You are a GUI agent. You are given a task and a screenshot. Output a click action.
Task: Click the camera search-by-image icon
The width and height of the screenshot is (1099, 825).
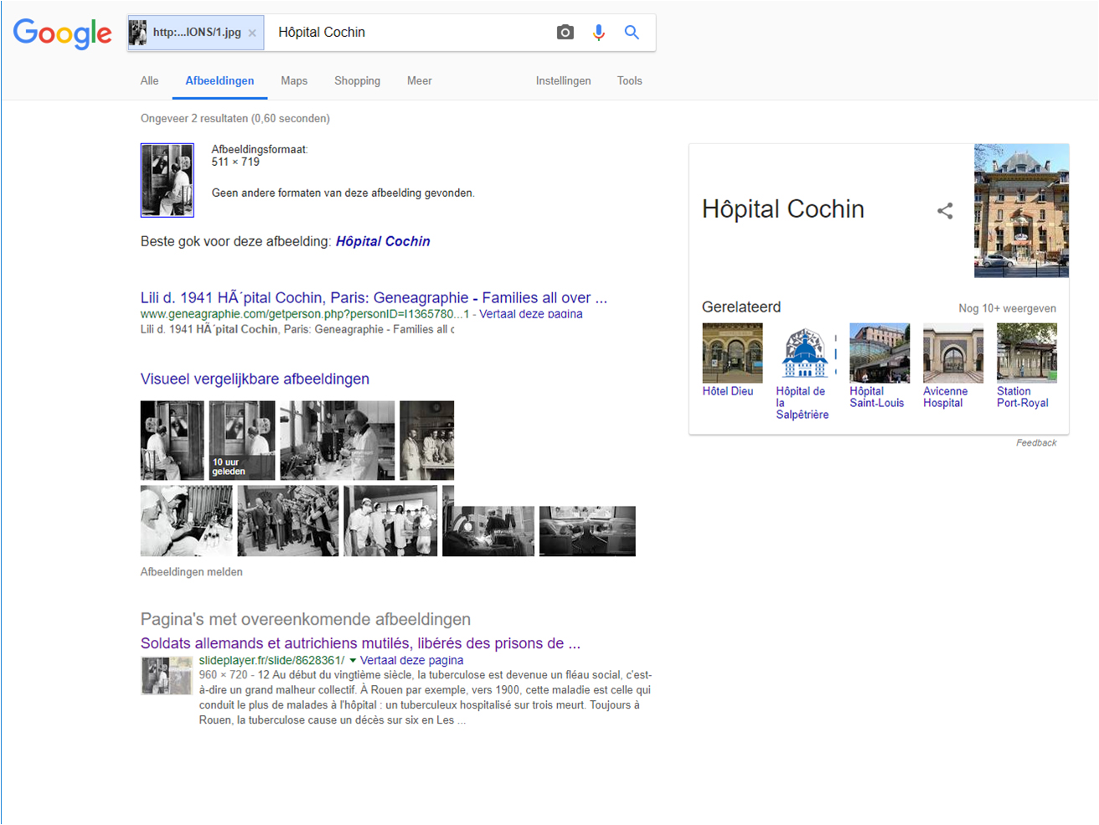(x=565, y=33)
